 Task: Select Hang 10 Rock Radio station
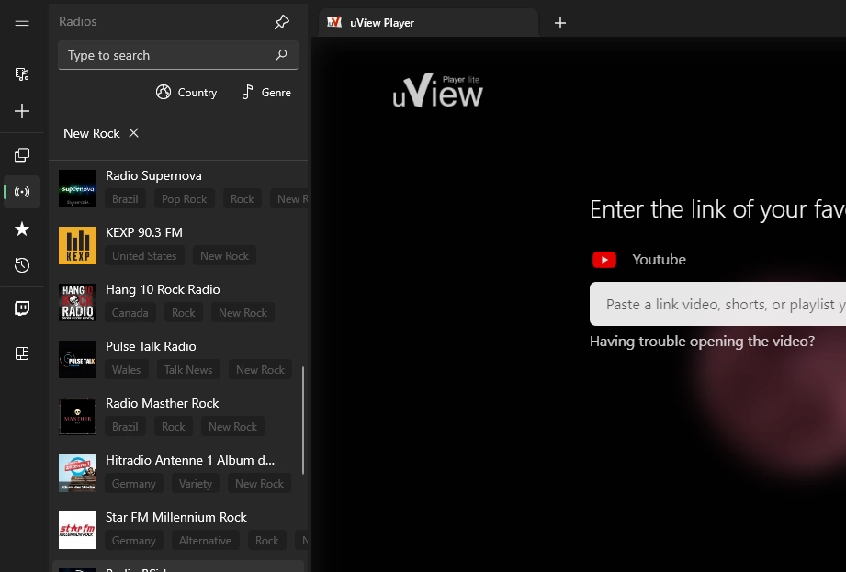click(178, 302)
